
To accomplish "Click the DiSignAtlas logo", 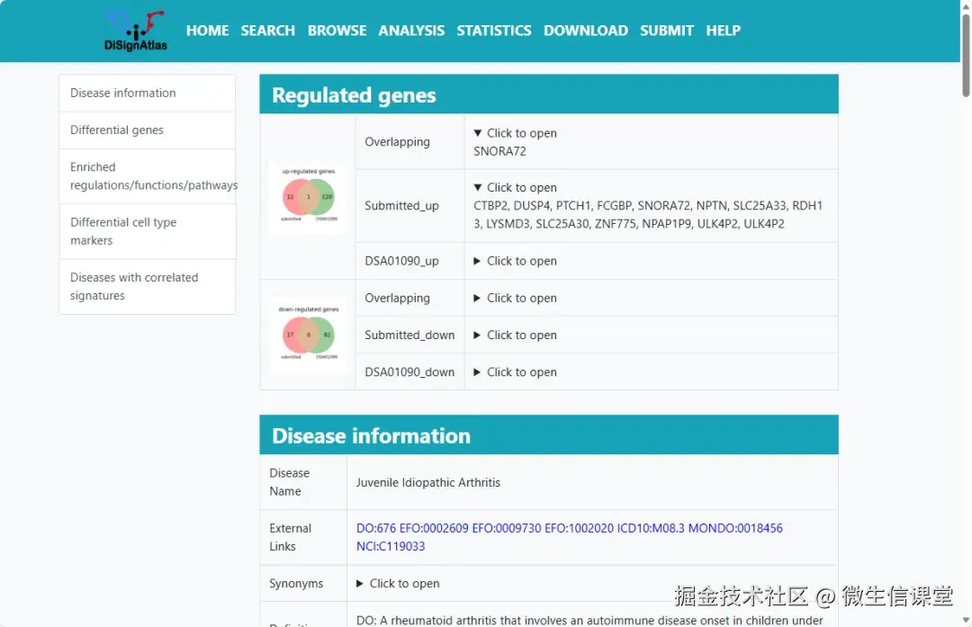I will point(136,30).
